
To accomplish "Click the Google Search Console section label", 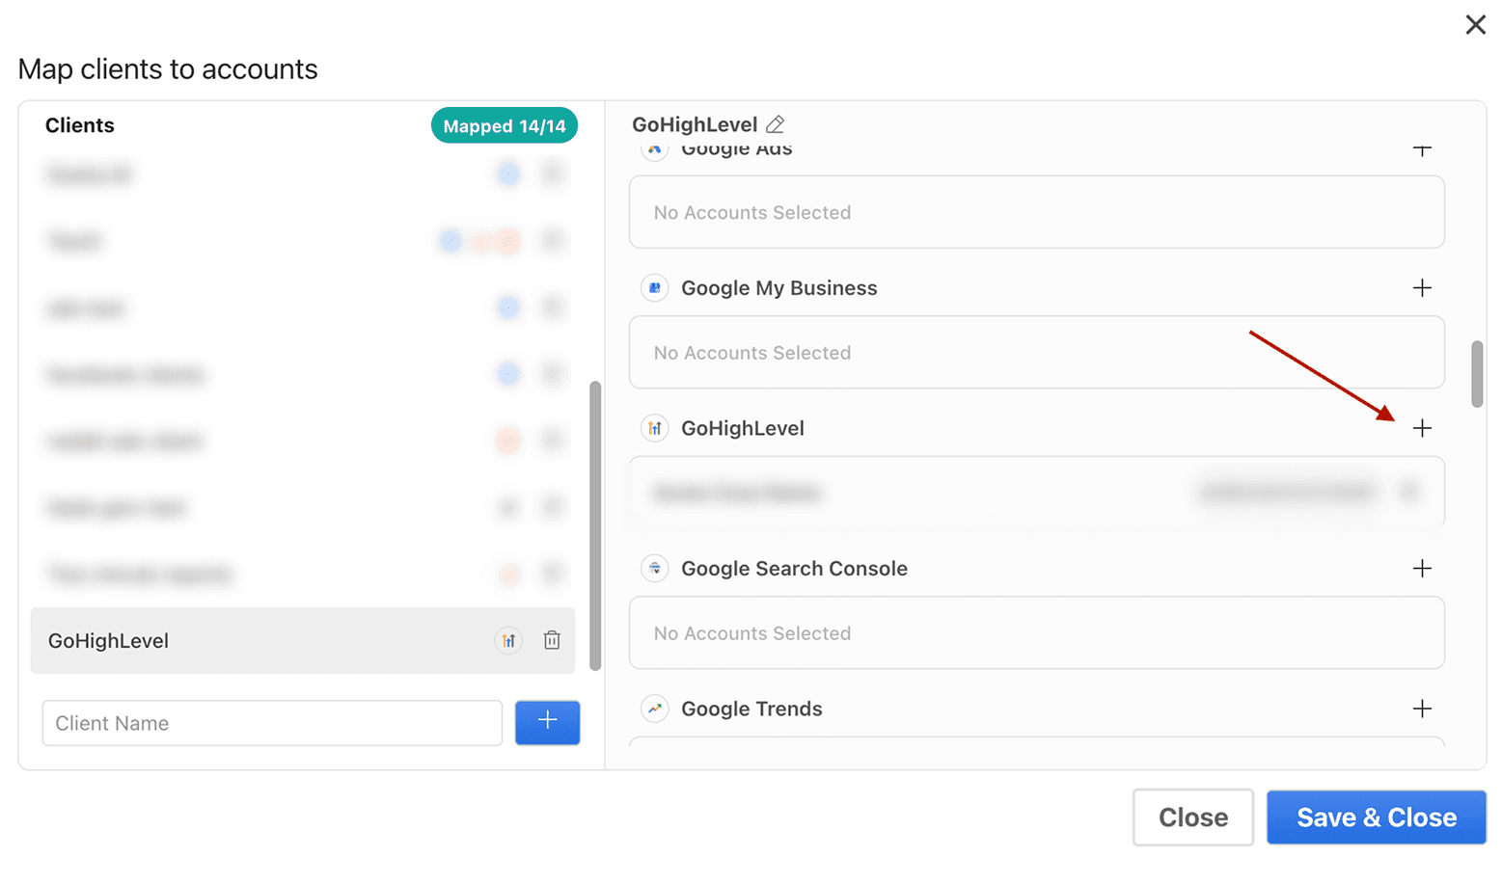I will 794,569.
